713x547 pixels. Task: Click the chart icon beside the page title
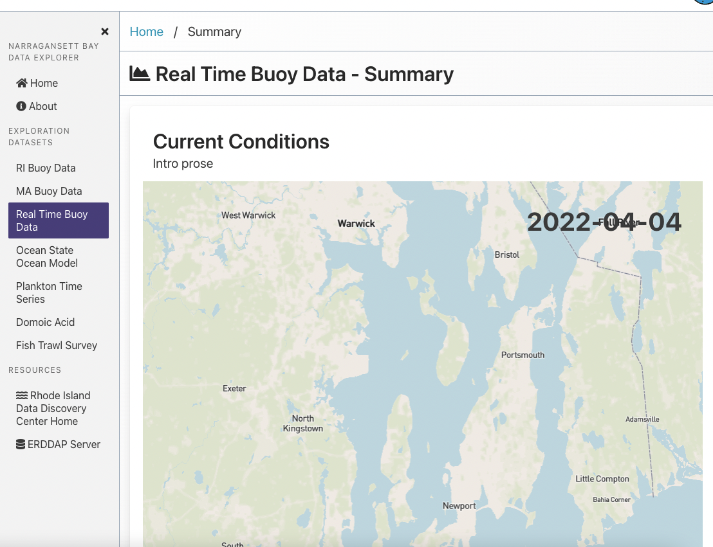pos(139,73)
